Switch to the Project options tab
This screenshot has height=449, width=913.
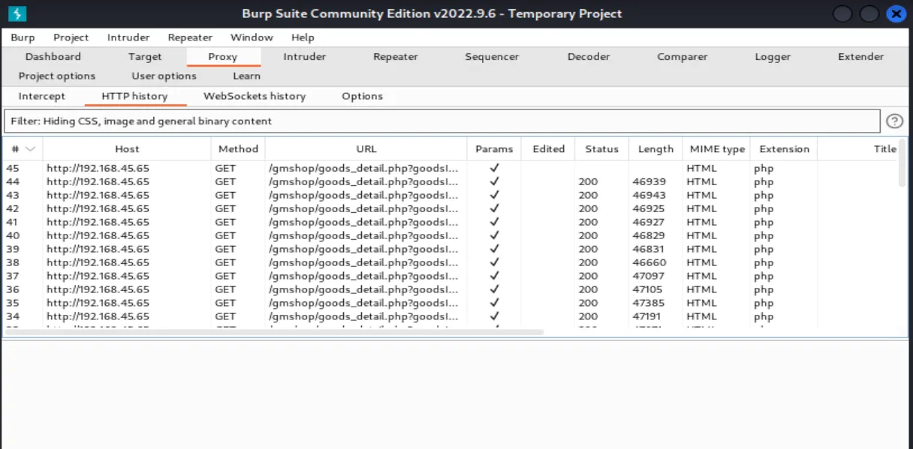click(x=57, y=76)
